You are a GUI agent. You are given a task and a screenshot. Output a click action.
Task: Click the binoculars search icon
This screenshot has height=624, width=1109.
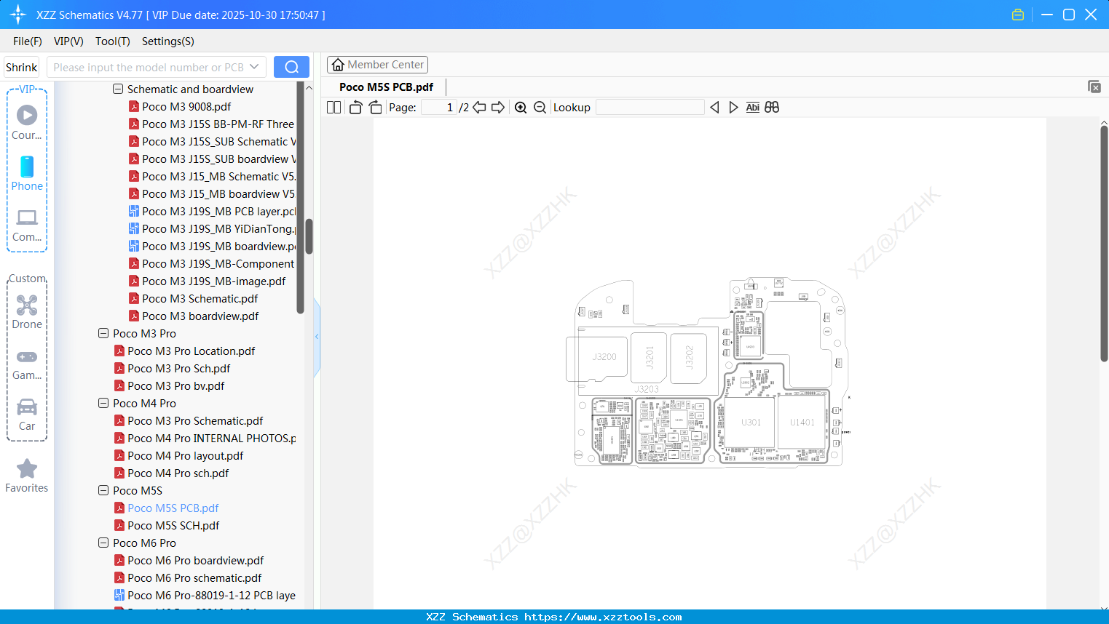pyautogui.click(x=772, y=108)
